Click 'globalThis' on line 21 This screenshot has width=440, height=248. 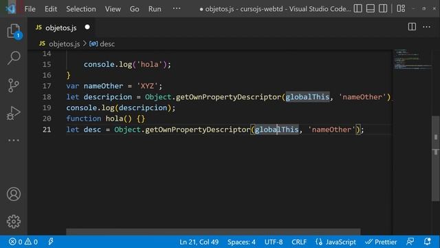(x=276, y=130)
